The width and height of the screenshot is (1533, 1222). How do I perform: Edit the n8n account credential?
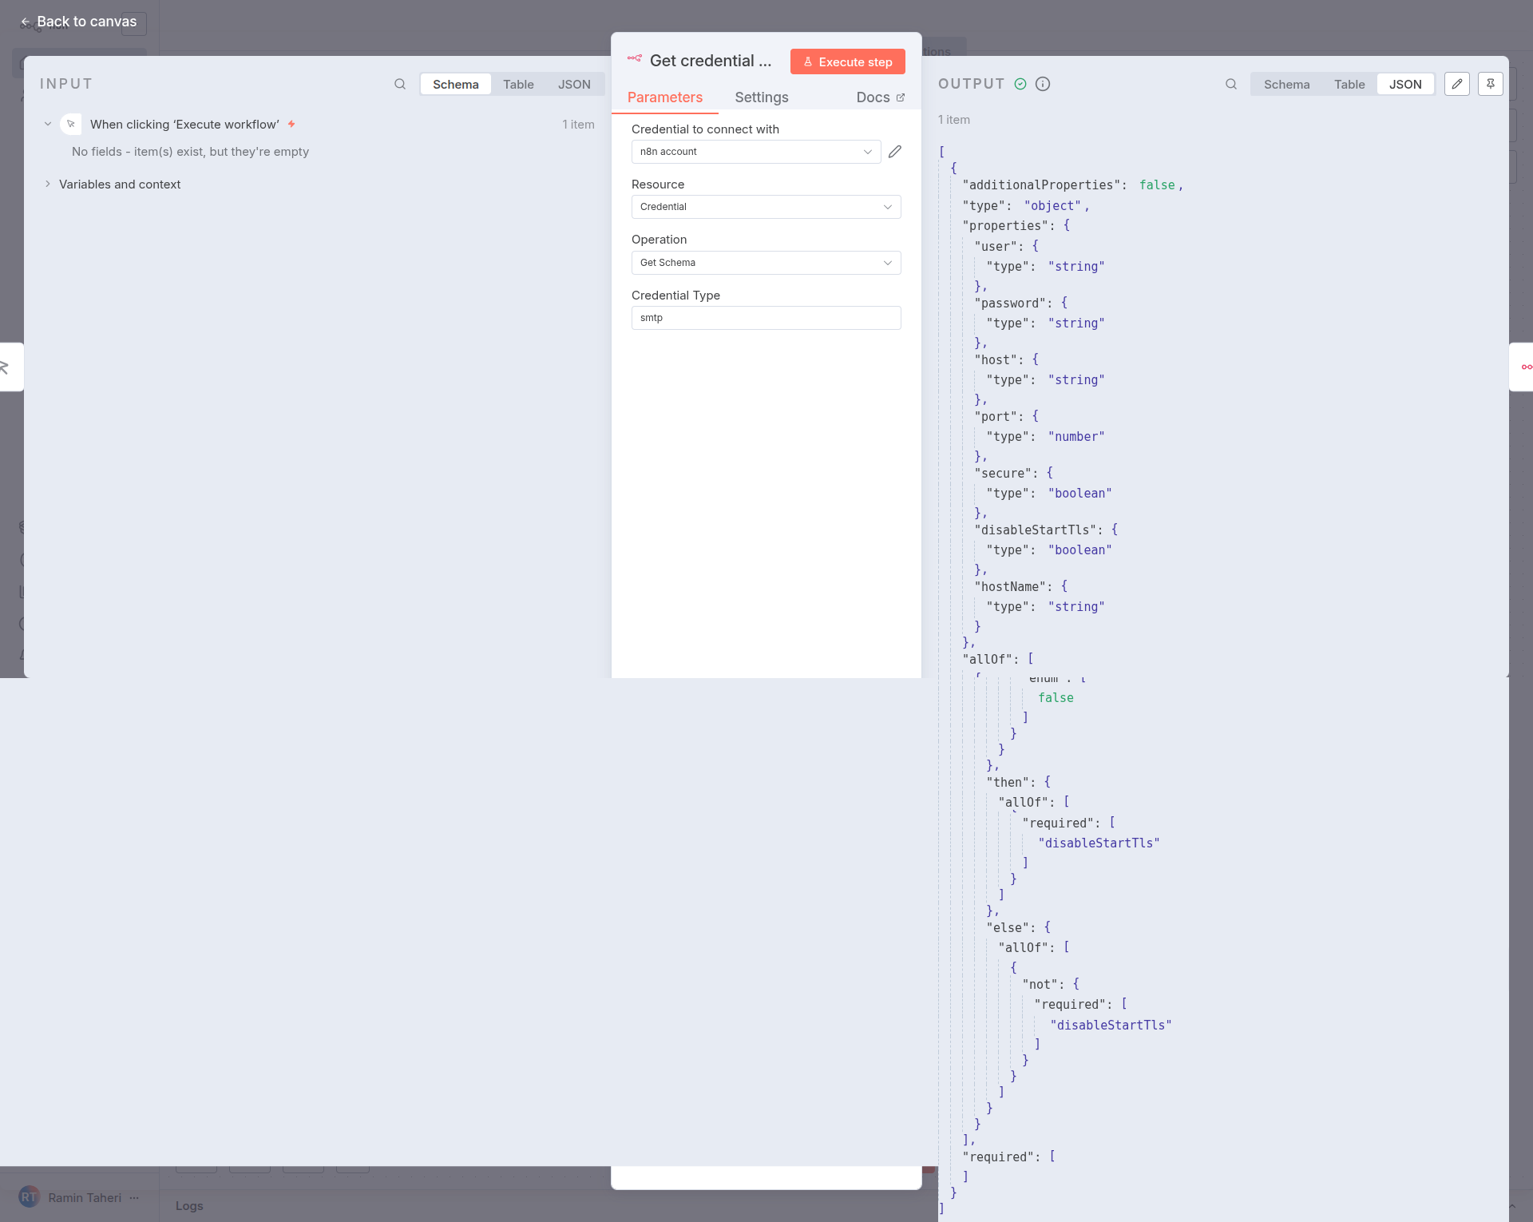pos(895,152)
